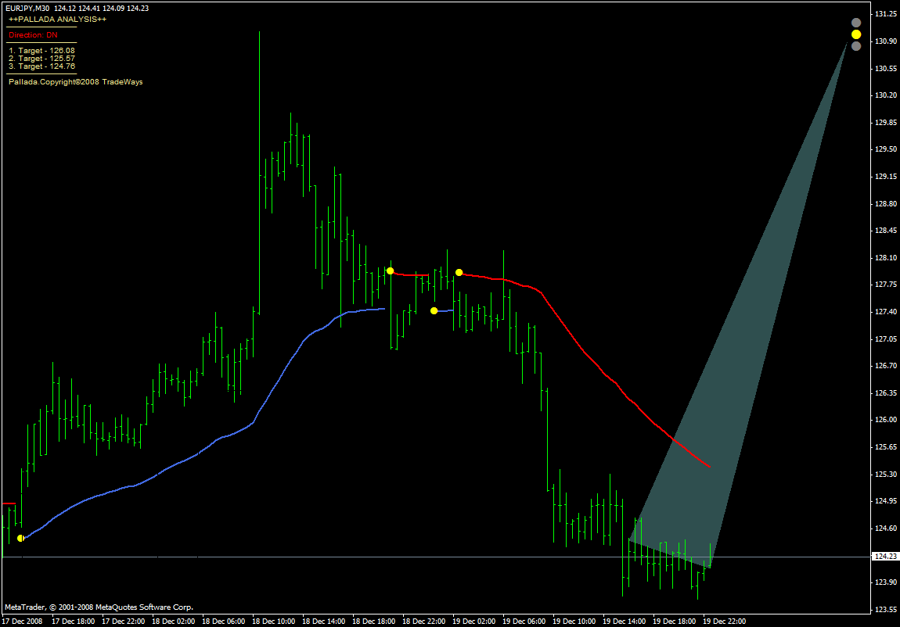Click the '1. Target - 126.08' line
The width and height of the screenshot is (900, 627).
pyautogui.click(x=41, y=50)
